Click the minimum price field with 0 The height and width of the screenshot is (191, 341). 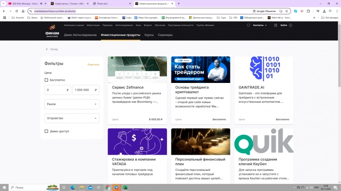pos(58,90)
